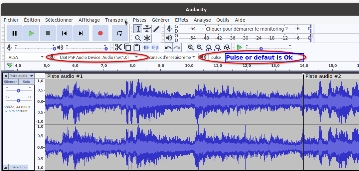Image resolution: width=359 pixels, height=171 pixels.
Task: Fit selection to window width
Action: pyautogui.click(x=209, y=47)
